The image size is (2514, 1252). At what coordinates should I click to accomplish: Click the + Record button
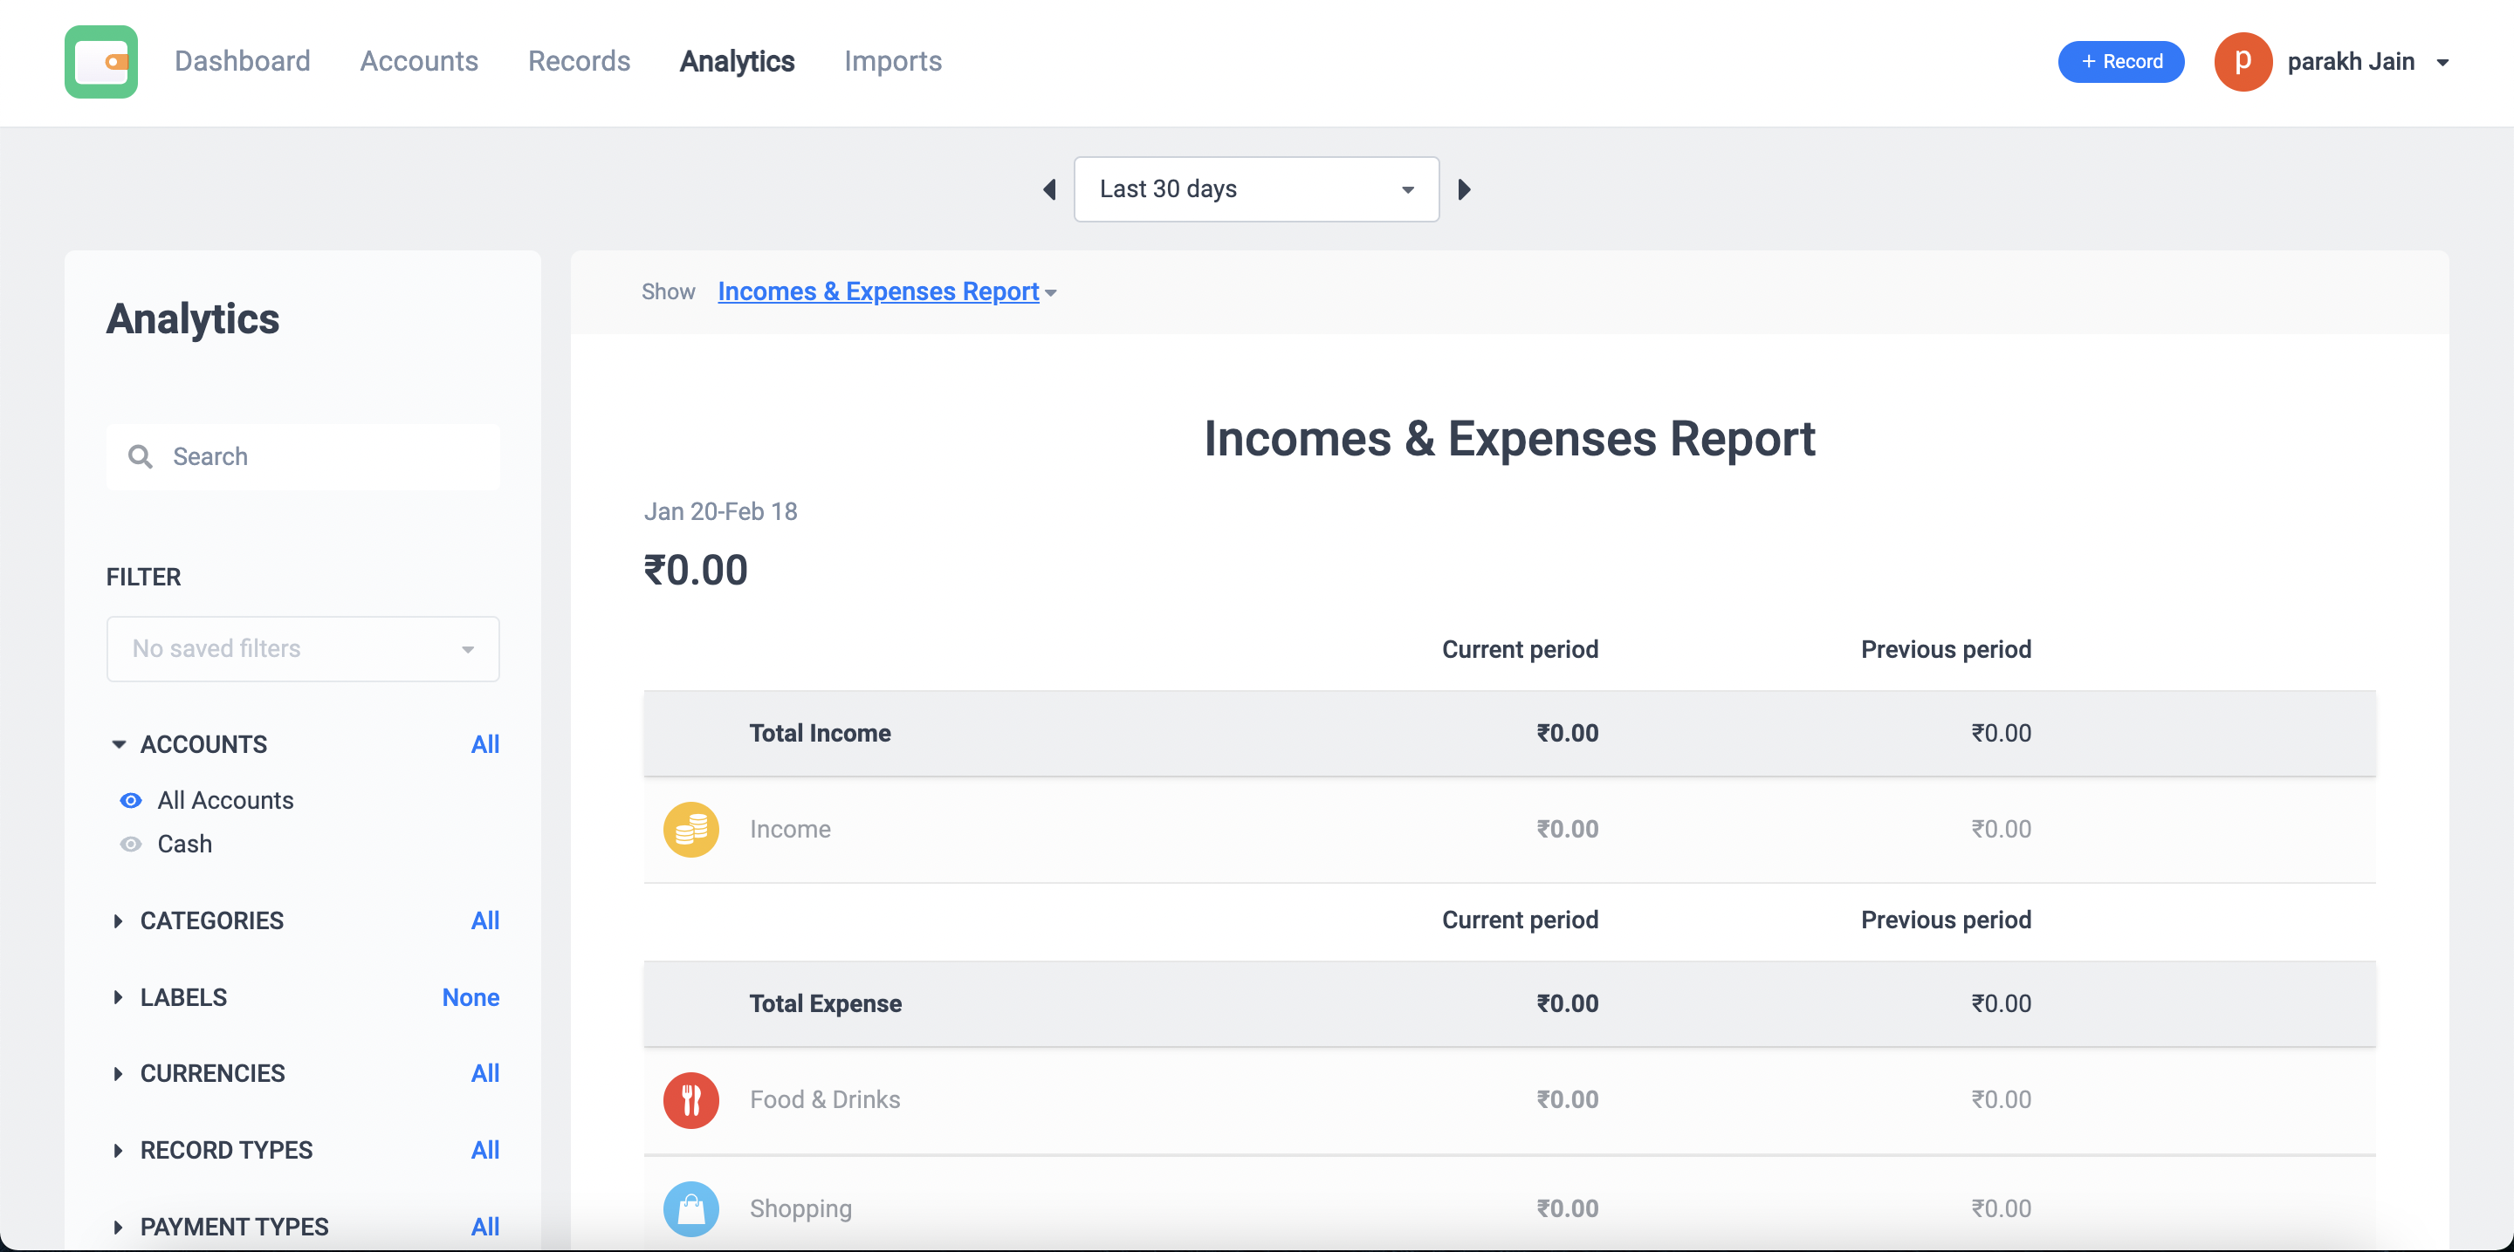click(x=2120, y=61)
